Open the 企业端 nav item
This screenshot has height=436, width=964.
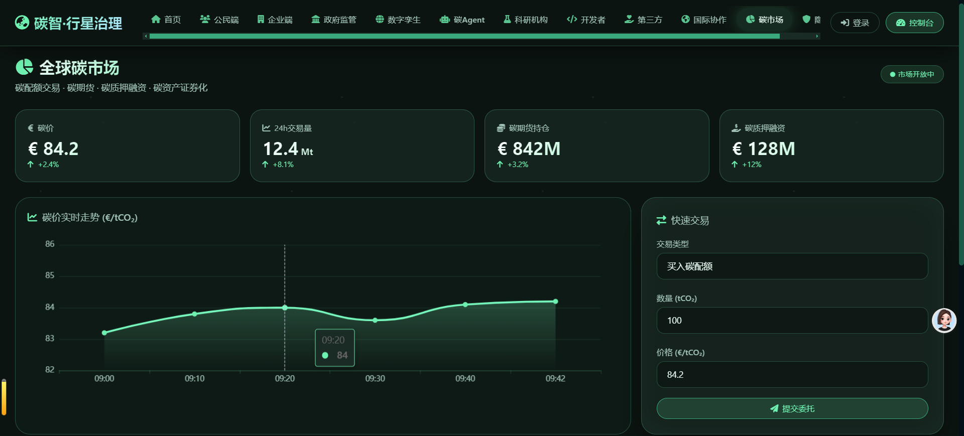(x=275, y=20)
